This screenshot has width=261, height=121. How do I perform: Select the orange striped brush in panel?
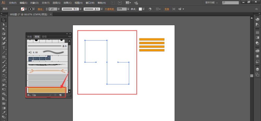click(47, 90)
